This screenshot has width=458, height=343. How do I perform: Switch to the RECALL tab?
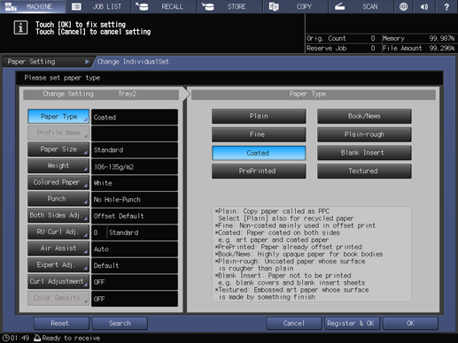pos(164,6)
